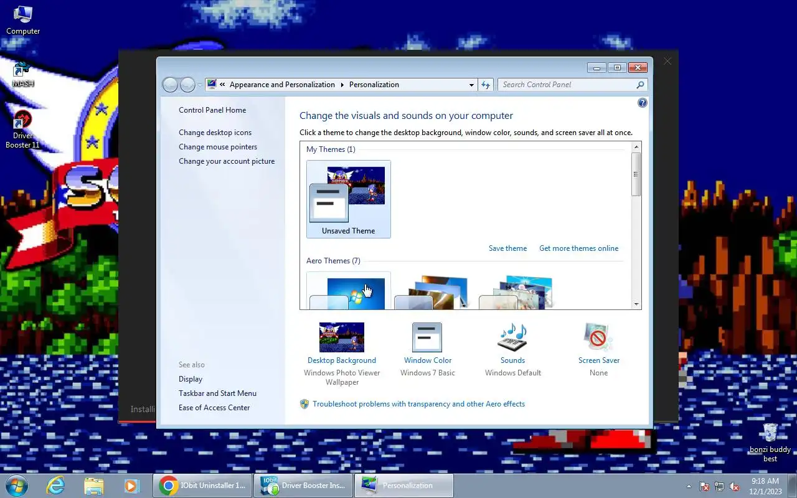The height and width of the screenshot is (498, 797).
Task: Open the bonzi buddy best recycle bin
Action: pos(770,443)
